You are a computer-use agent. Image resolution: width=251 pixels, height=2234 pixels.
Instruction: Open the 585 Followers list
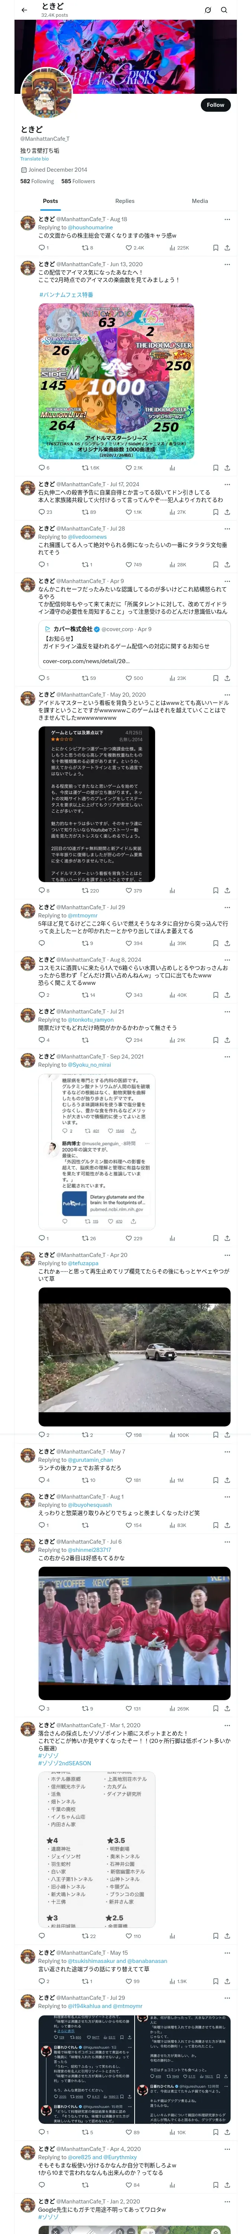pyautogui.click(x=78, y=181)
